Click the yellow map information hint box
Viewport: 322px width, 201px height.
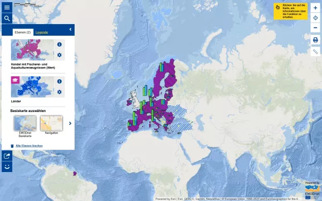pyautogui.click(x=290, y=11)
